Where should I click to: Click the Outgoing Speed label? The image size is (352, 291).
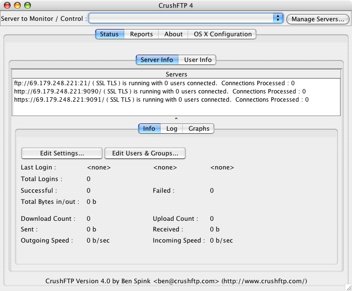[47, 240]
